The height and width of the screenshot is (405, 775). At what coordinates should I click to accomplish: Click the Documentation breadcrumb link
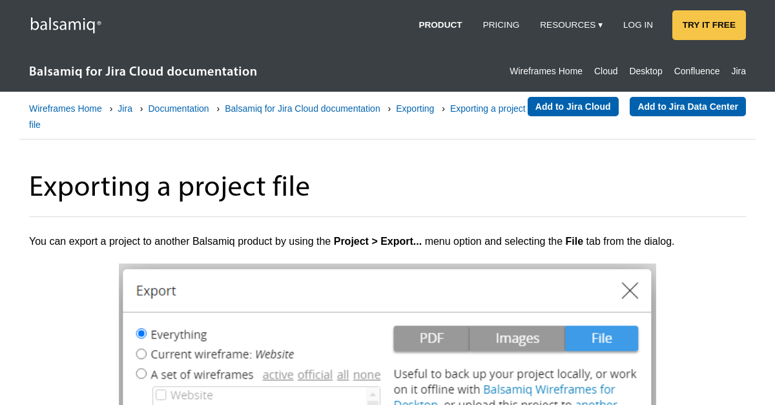pyautogui.click(x=178, y=109)
